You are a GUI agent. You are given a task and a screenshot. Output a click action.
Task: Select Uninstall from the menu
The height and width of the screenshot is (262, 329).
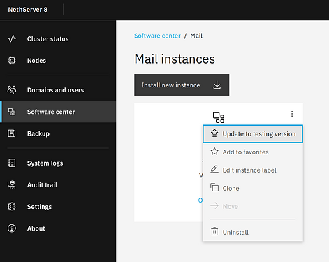point(253,232)
